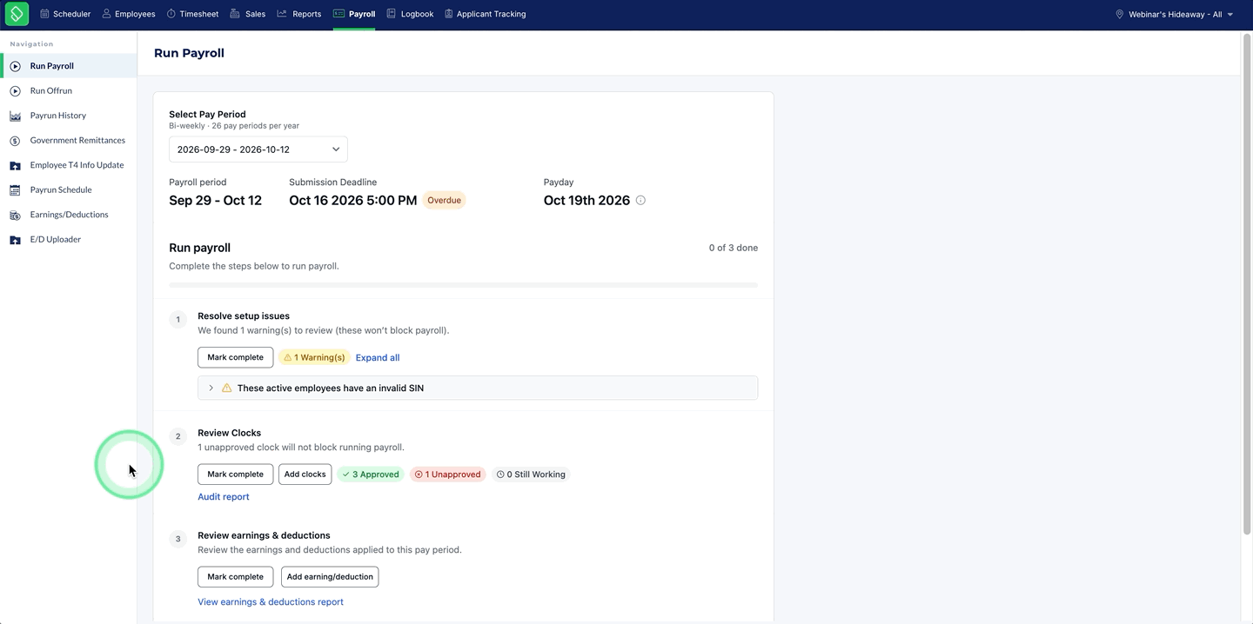Click the Timesheet clock icon
The width and height of the screenshot is (1253, 624).
(171, 14)
